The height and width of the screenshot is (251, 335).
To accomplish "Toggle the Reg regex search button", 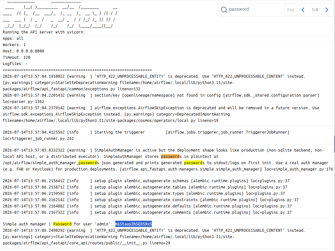I will 290,9.
